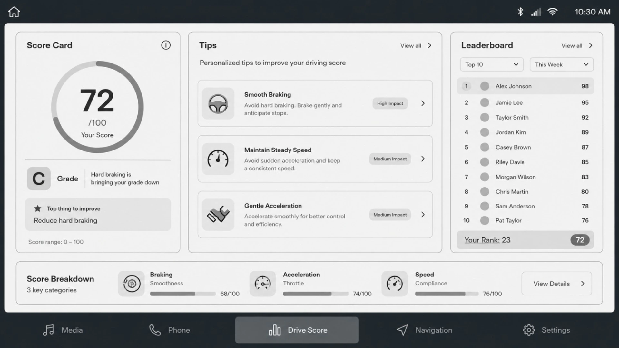619x348 pixels.
Task: Tap Sam Anderson's avatar
Action: click(x=485, y=206)
